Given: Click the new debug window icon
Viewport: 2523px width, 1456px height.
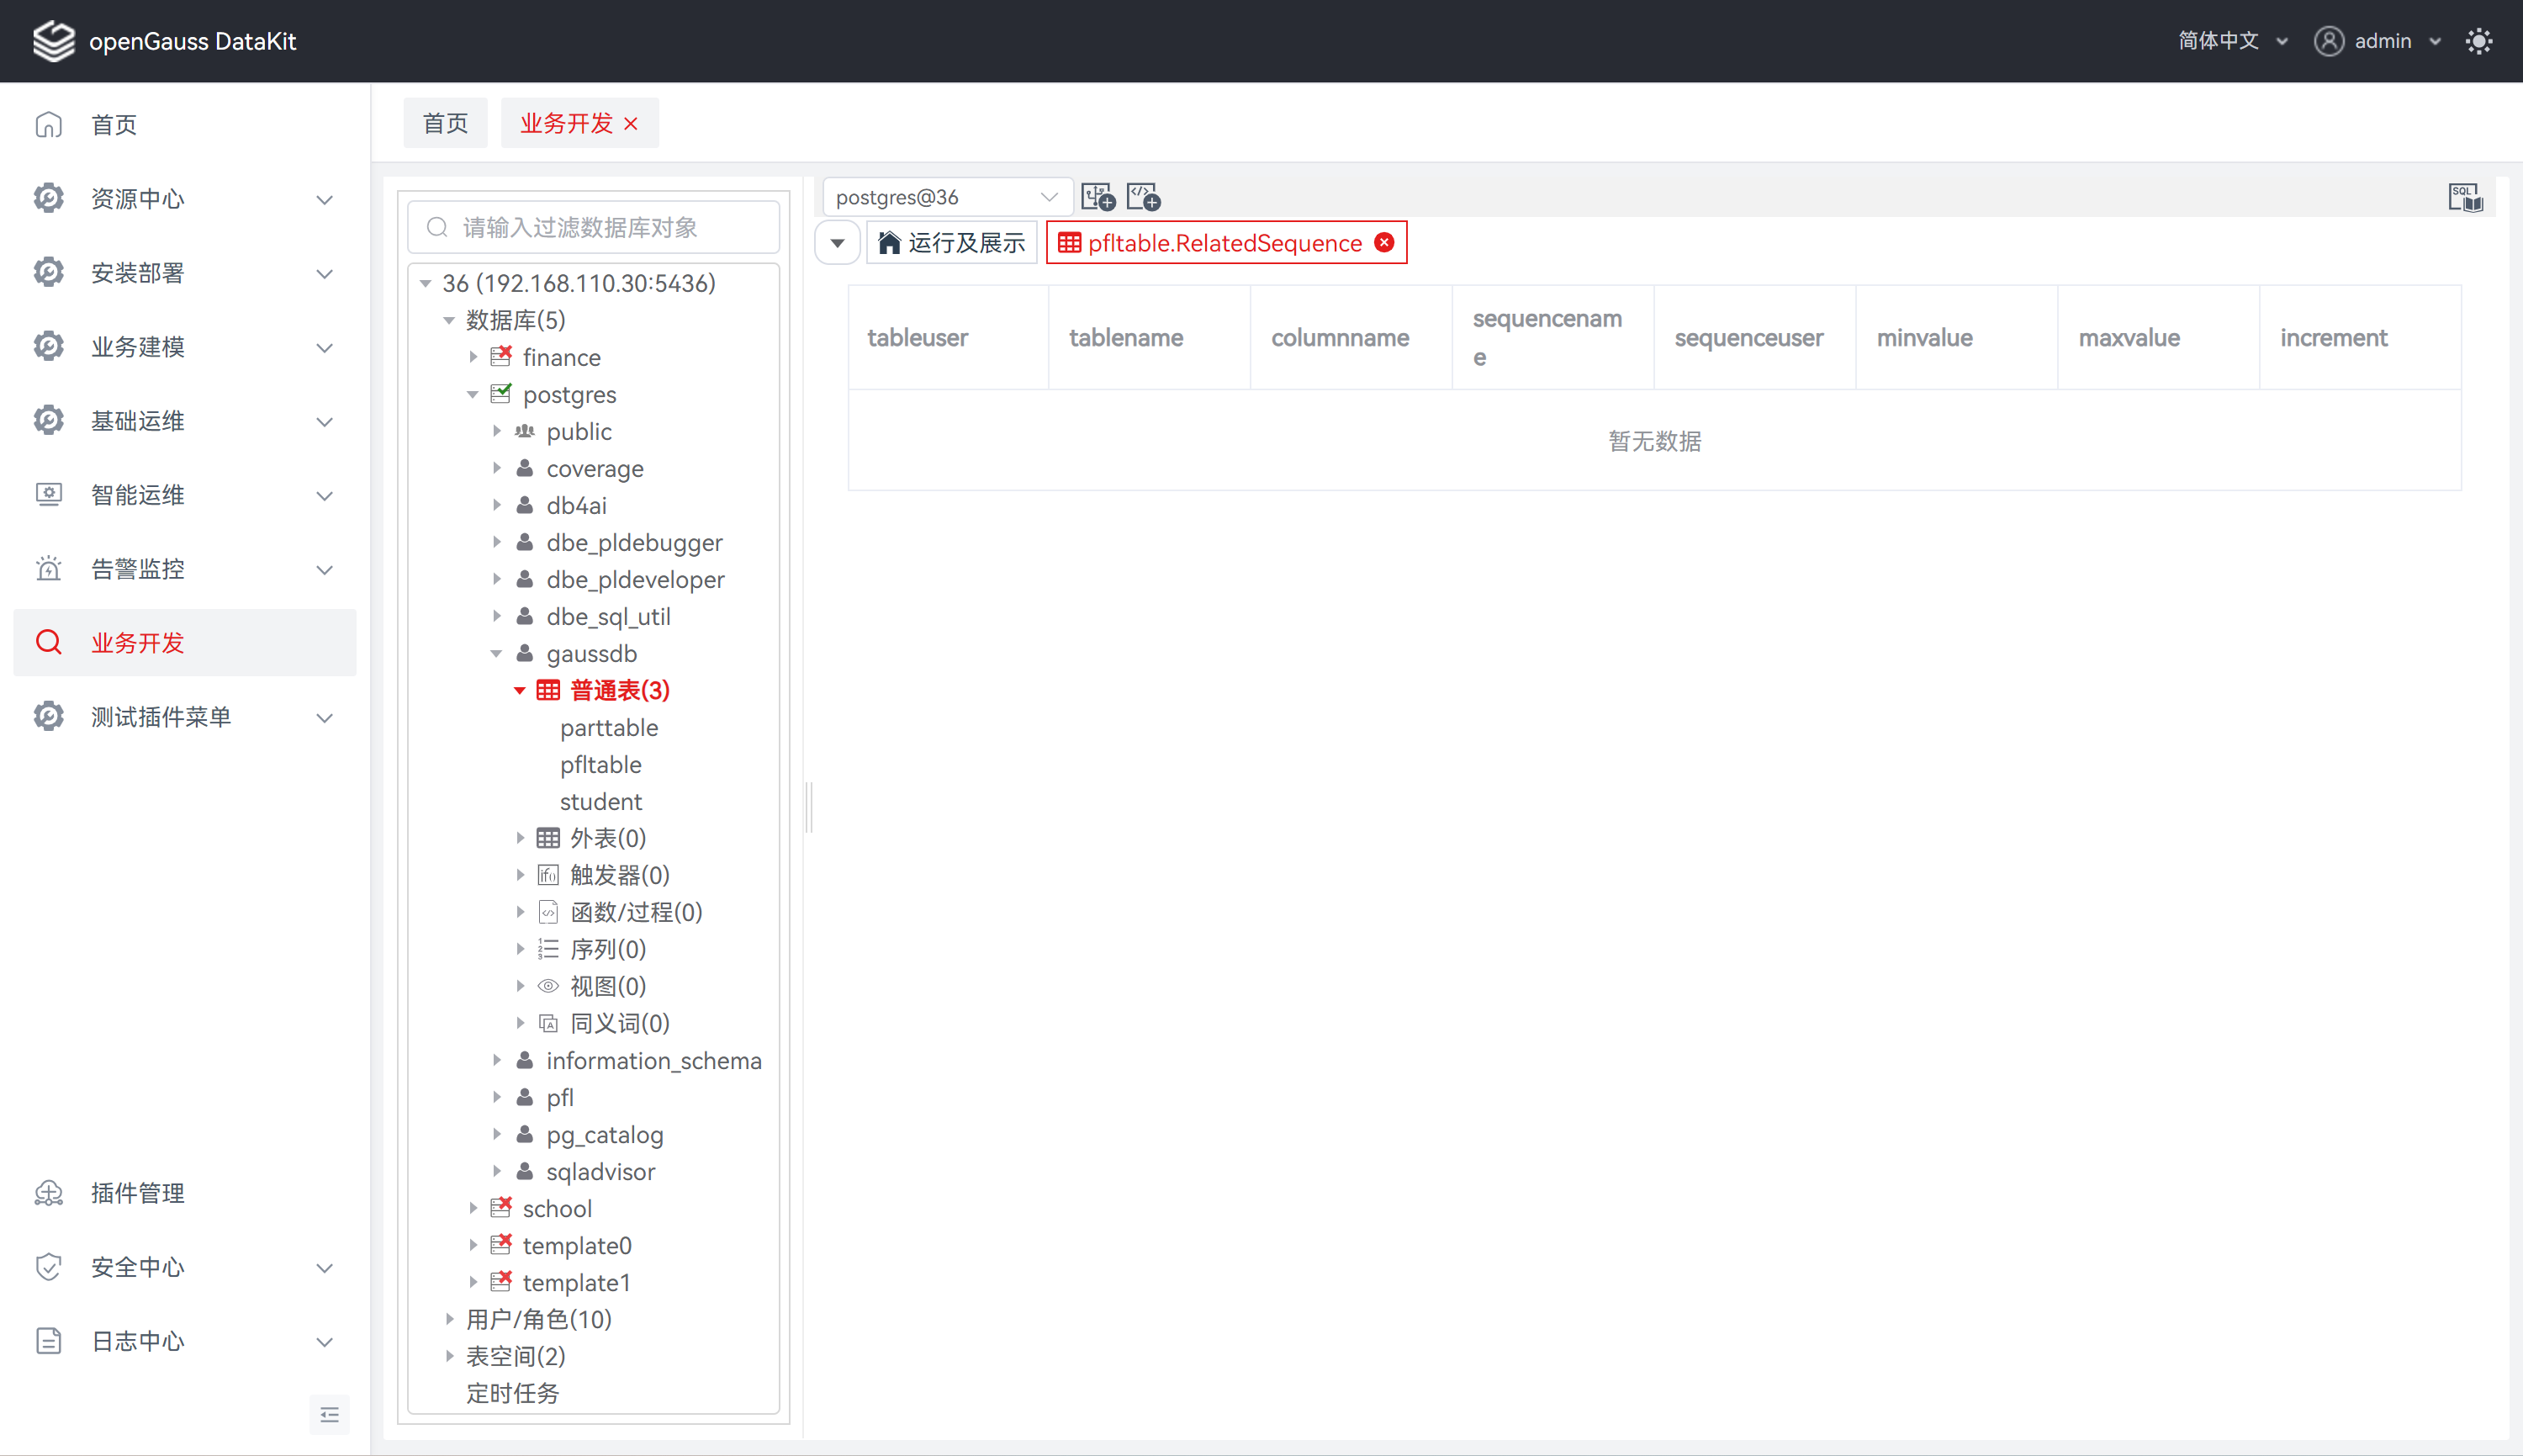Looking at the screenshot, I should coord(1143,197).
